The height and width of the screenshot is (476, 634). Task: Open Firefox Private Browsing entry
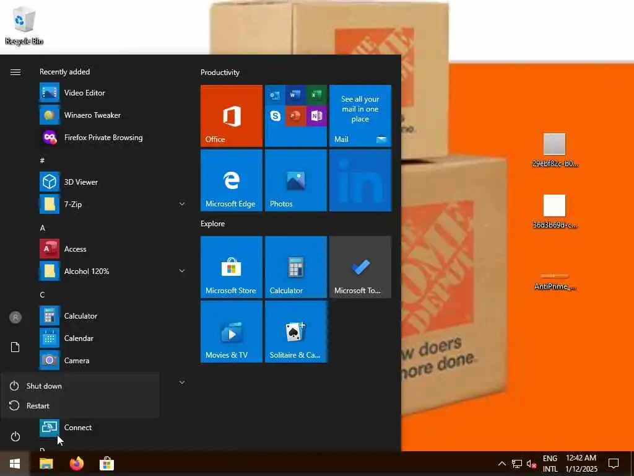tap(113, 138)
